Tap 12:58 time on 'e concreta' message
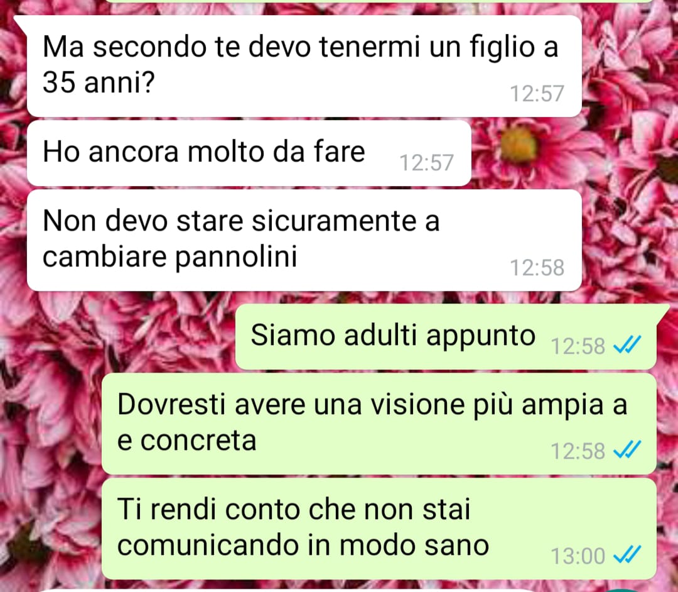 point(578,451)
